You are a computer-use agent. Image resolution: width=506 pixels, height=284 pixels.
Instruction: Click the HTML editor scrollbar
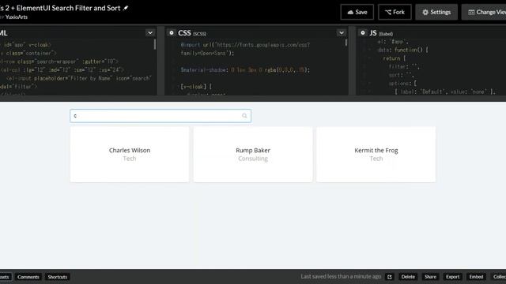click(x=155, y=44)
